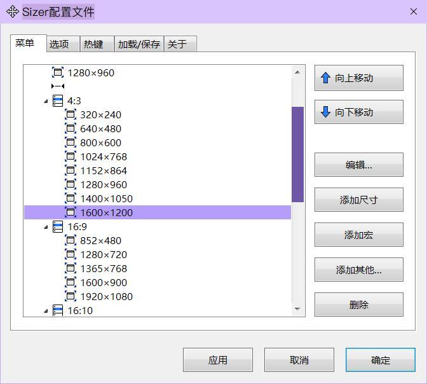Select the 16:9 group label

coord(77,227)
